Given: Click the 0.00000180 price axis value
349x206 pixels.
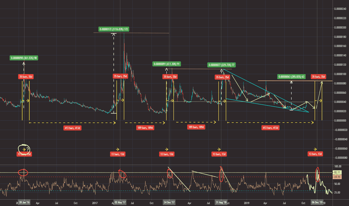Looking at the screenshot, I should [340, 37].
